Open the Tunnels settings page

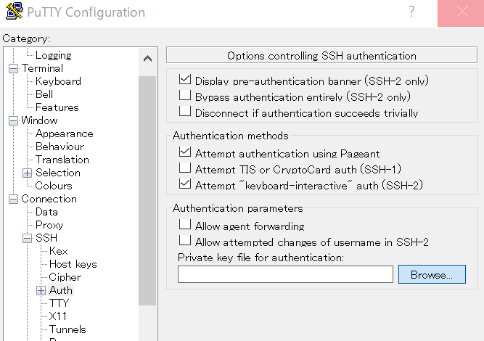[x=68, y=329]
